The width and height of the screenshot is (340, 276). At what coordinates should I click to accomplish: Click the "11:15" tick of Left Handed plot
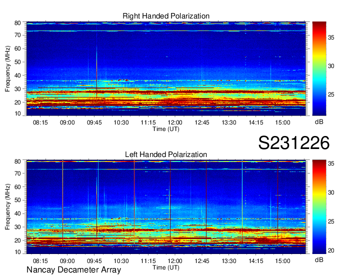pyautogui.click(x=148, y=261)
